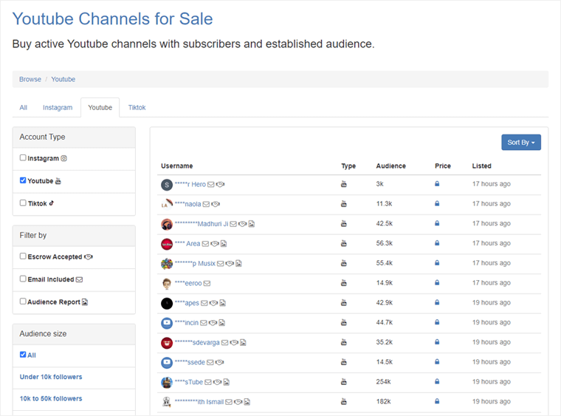The height and width of the screenshot is (416, 561).
Task: Select the Youtube tab
Action: pyautogui.click(x=100, y=108)
